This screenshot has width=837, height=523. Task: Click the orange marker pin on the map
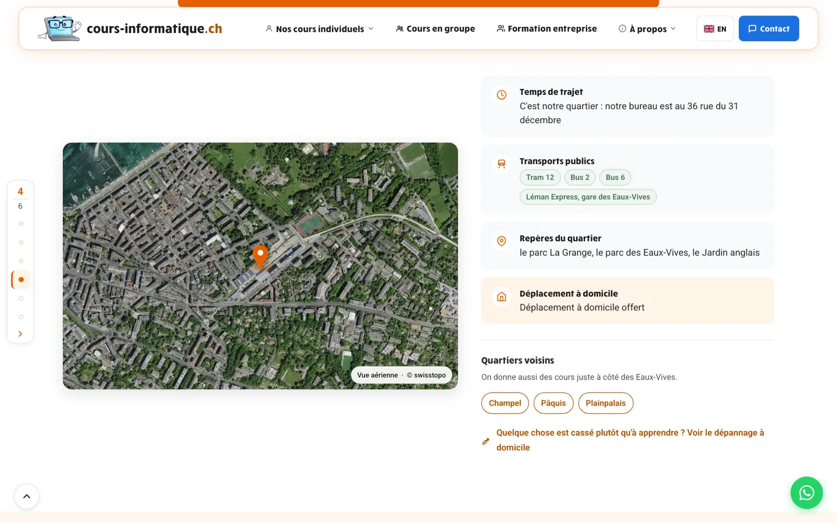tap(260, 256)
